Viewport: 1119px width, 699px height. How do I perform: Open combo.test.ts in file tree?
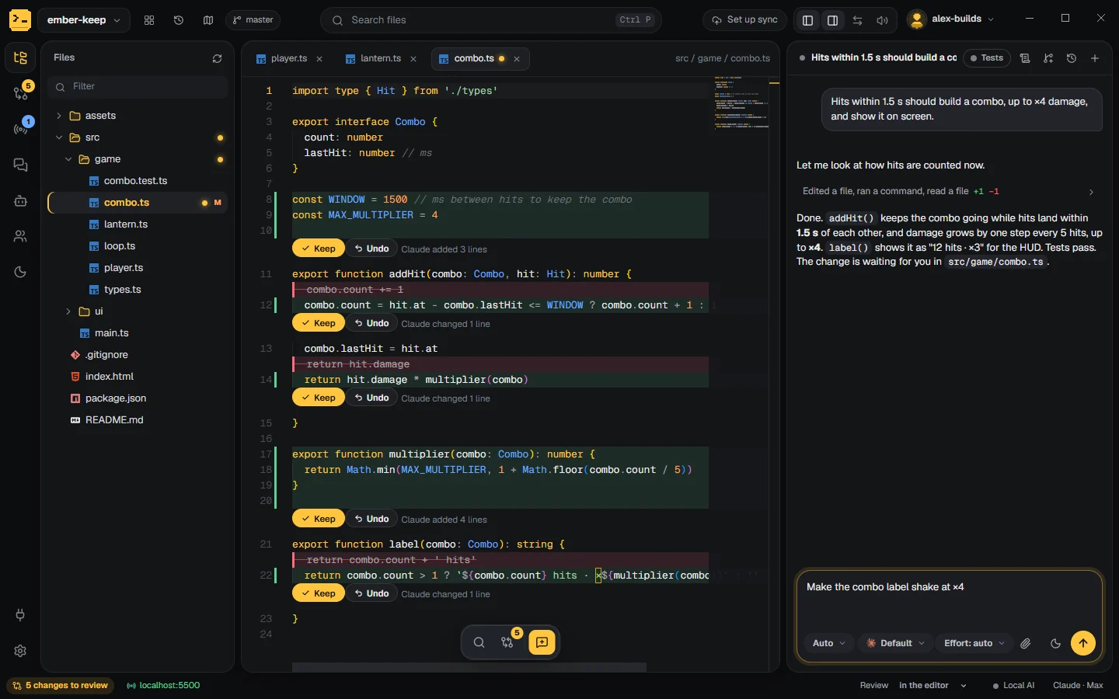coord(135,181)
